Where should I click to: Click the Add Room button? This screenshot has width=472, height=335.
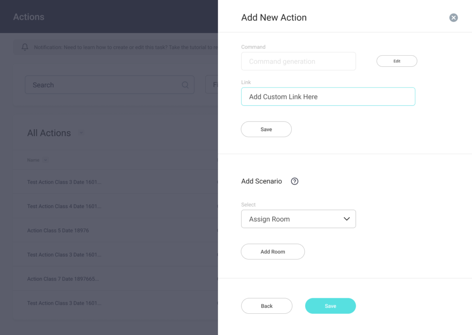(x=272, y=252)
